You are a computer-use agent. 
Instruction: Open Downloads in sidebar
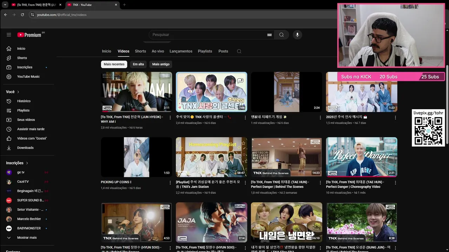click(29, 148)
